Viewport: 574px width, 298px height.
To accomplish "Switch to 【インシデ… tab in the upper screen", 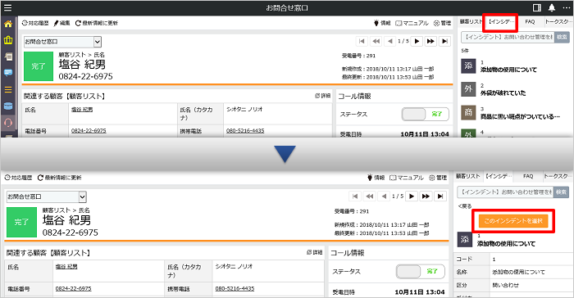I will pos(501,22).
